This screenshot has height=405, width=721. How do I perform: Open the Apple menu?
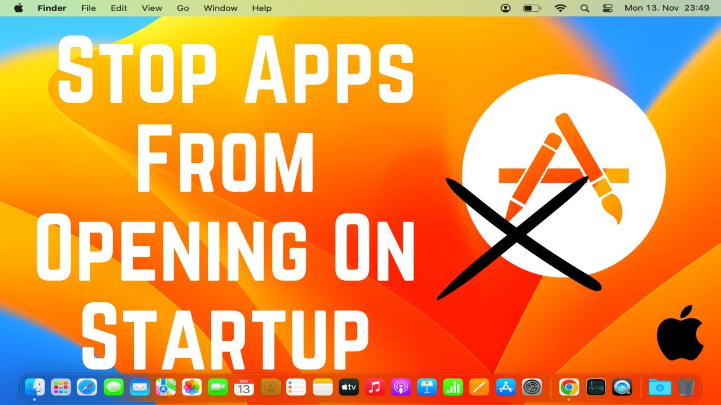[18, 8]
